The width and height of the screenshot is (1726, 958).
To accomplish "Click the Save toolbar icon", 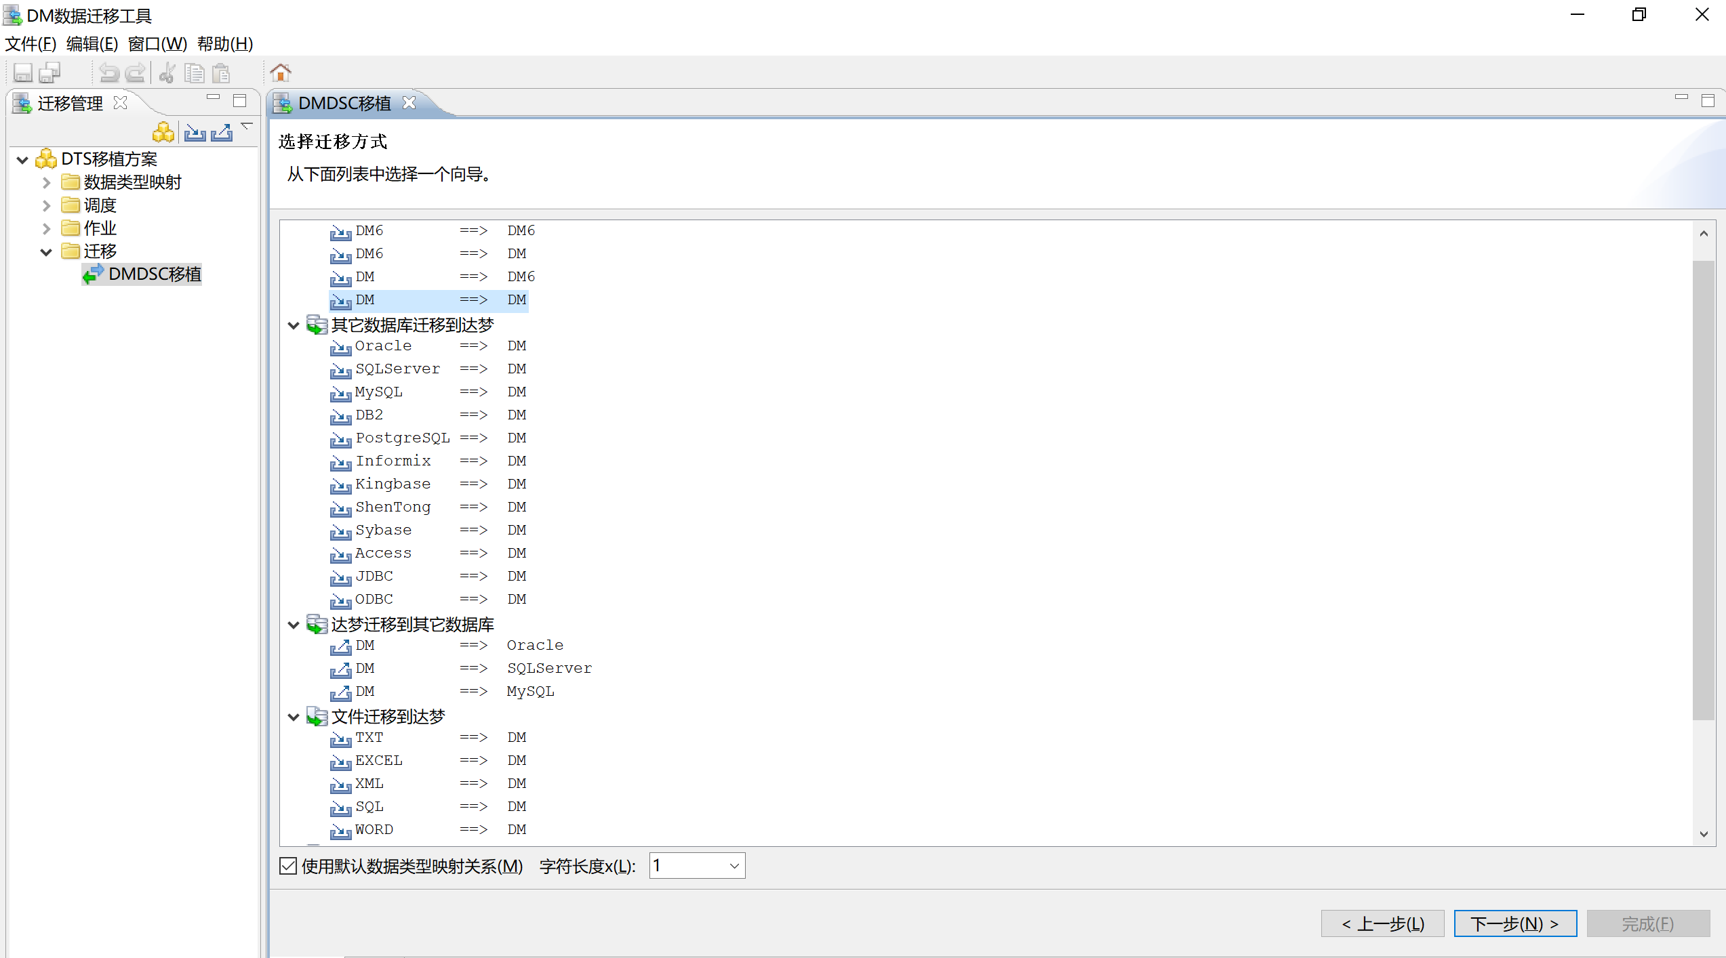I will 22,72.
